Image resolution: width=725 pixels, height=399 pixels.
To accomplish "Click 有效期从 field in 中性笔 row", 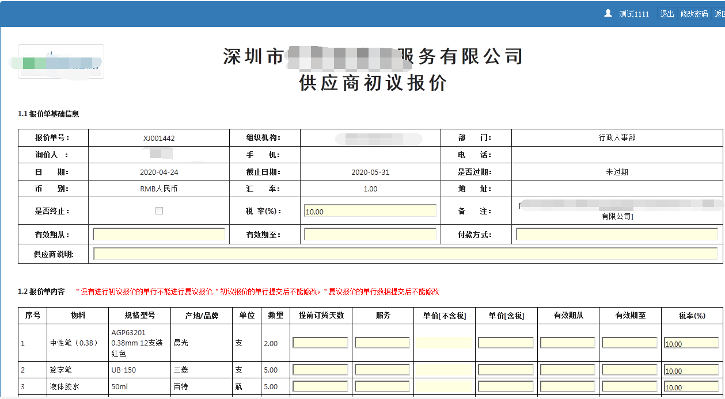I will pyautogui.click(x=568, y=343).
